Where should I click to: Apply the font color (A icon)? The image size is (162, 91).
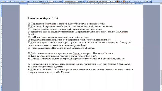[x=149, y=1]
